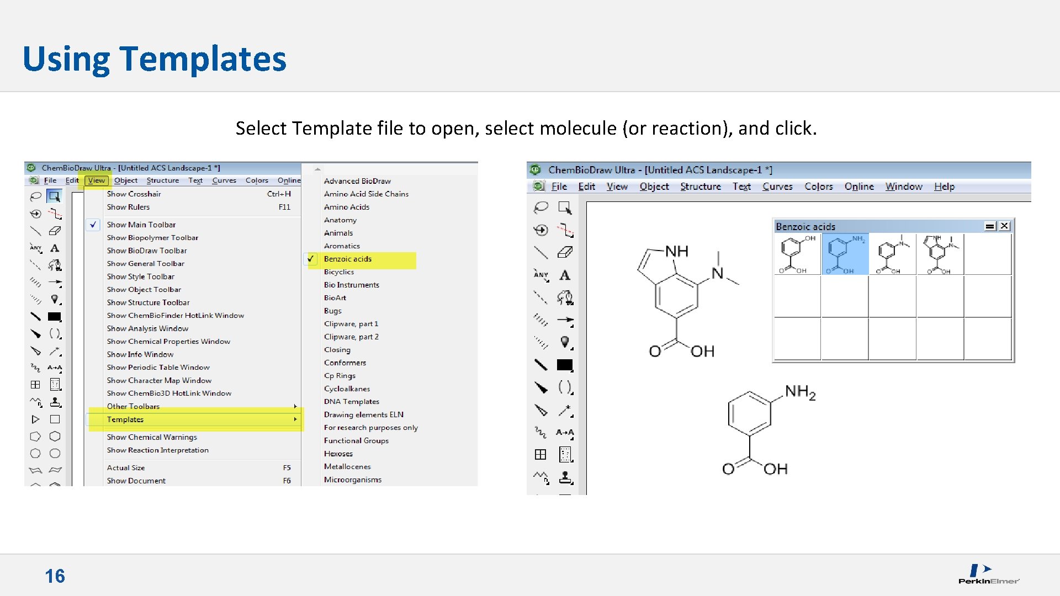Select the Text tool in right ChemBioDraw window
This screenshot has height=596, width=1060.
[x=565, y=275]
